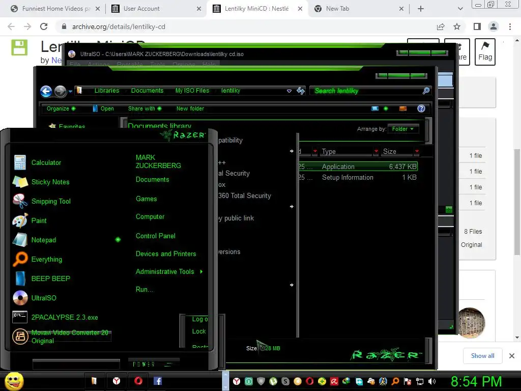Toggle the Explorer preview pane icon

coord(403,108)
